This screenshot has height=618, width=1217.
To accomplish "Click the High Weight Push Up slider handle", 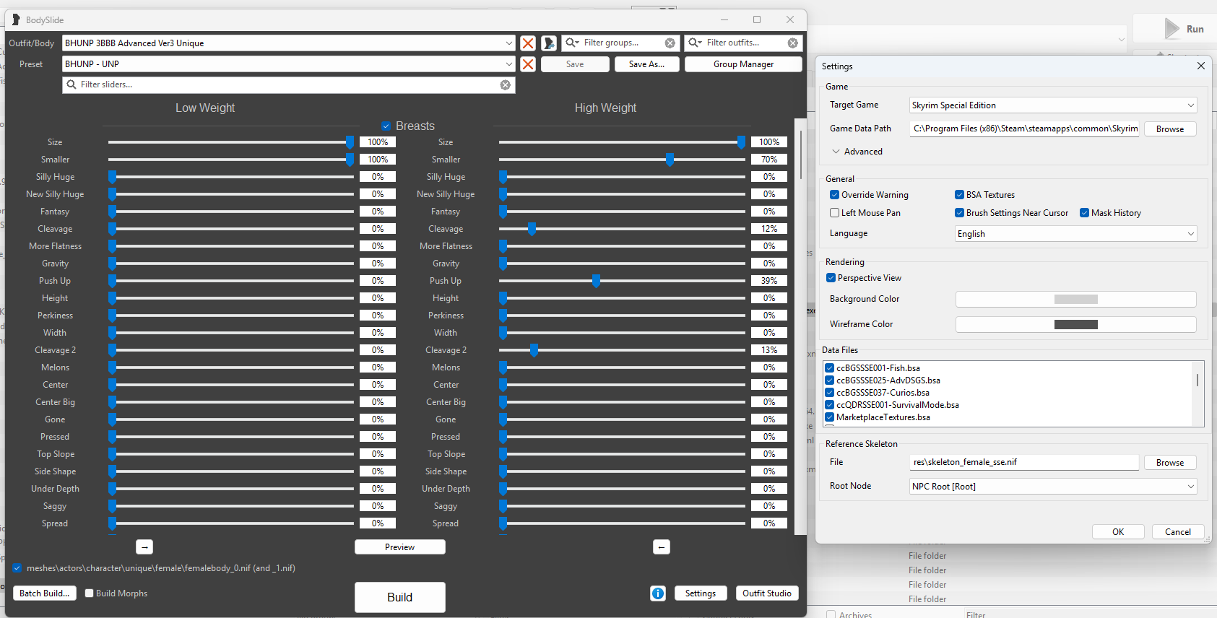I will point(596,281).
